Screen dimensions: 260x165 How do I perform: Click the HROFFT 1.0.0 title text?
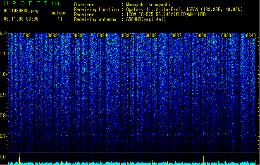[32, 3]
